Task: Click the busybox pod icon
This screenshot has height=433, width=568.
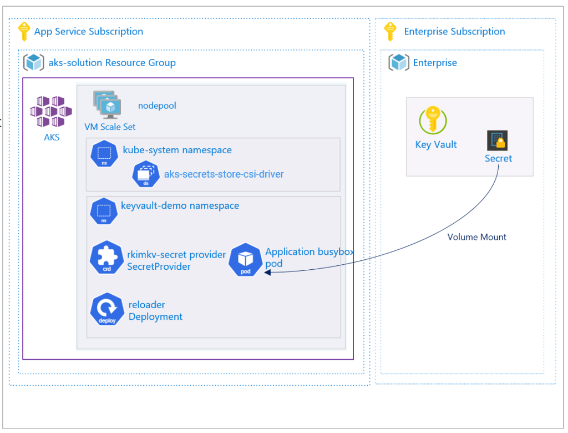Action: (x=245, y=260)
